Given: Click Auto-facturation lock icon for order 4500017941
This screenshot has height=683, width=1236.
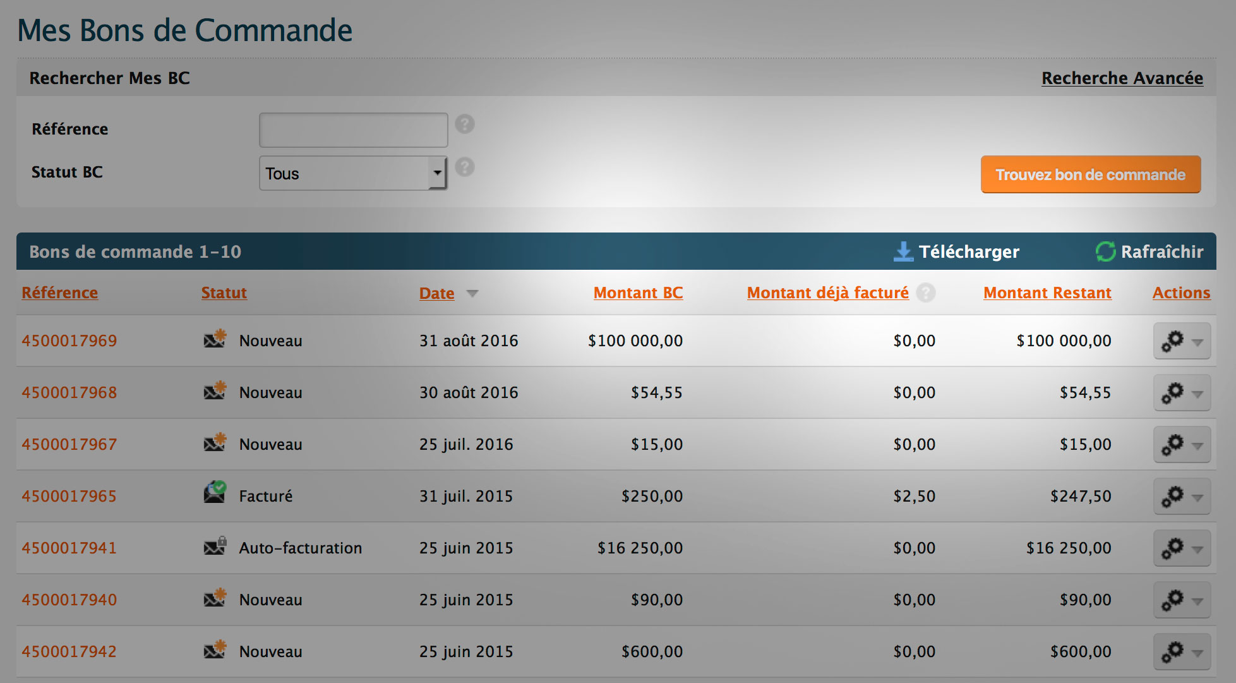Looking at the screenshot, I should (215, 546).
